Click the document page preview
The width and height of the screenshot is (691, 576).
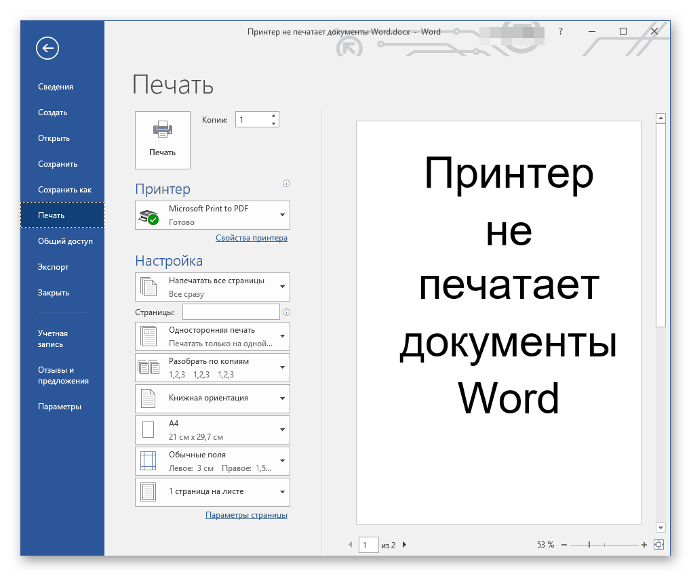498,323
